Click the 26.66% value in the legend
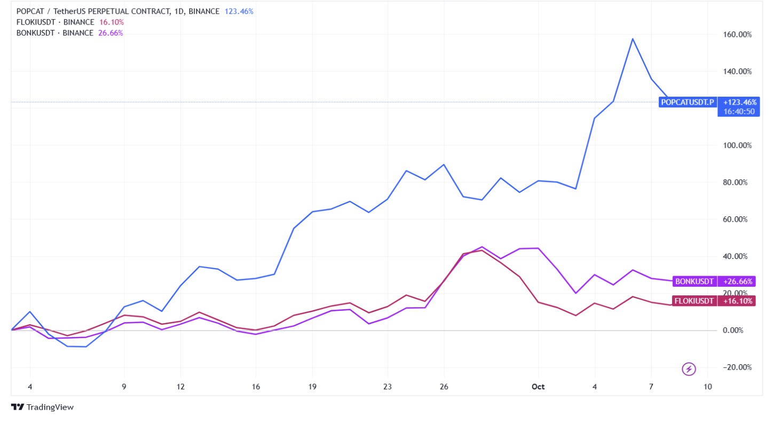Image resolution: width=774 pixels, height=423 pixels. tap(110, 33)
